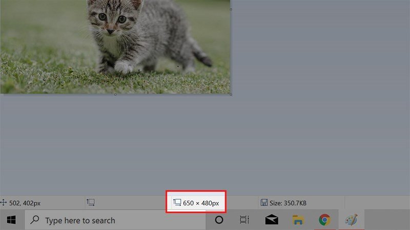
Task: Click the right-edge canvas resize handle
Action: click(231, 9)
